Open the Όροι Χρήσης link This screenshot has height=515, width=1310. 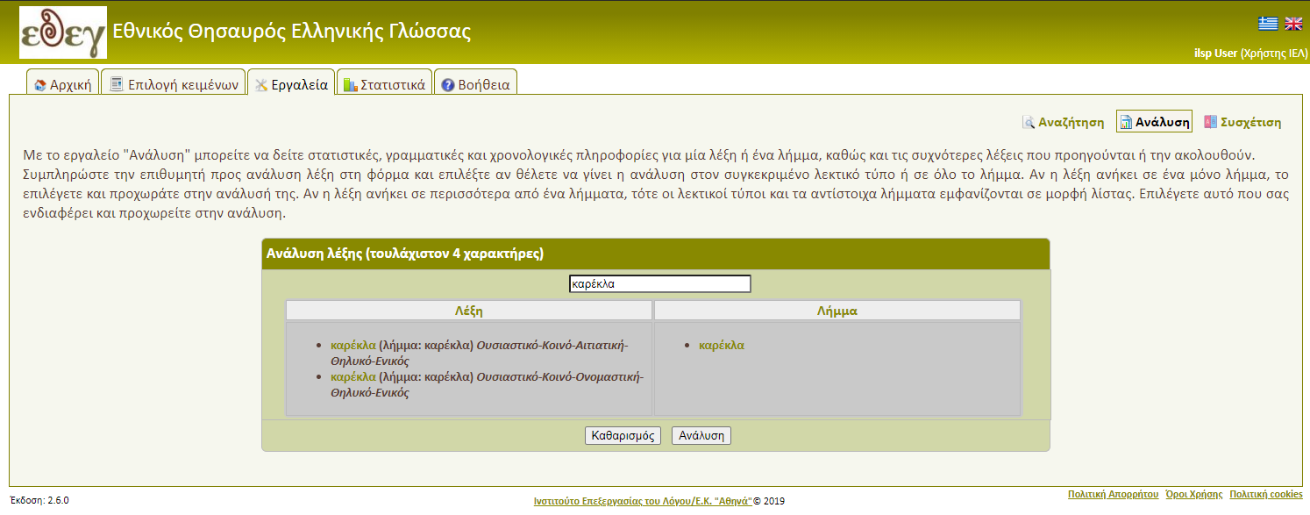(x=1194, y=495)
